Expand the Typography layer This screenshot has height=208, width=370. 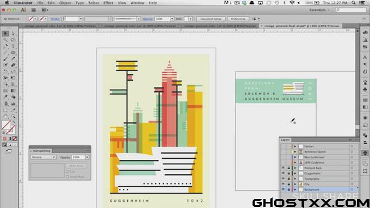click(295, 179)
